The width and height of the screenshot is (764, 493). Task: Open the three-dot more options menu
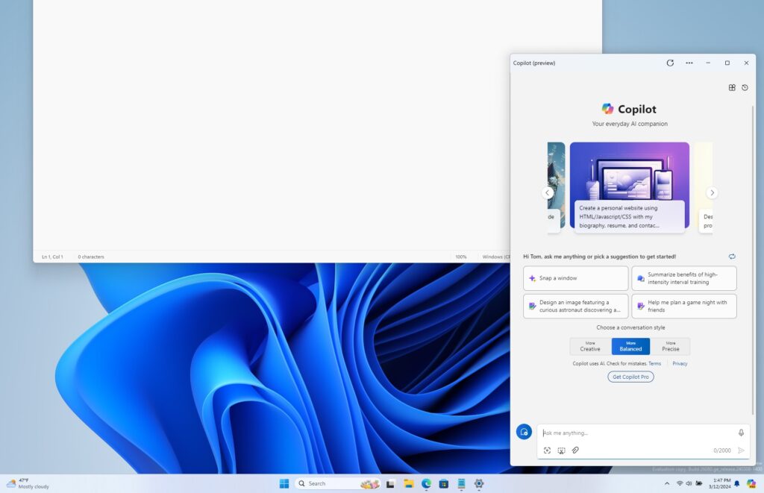[x=689, y=63]
